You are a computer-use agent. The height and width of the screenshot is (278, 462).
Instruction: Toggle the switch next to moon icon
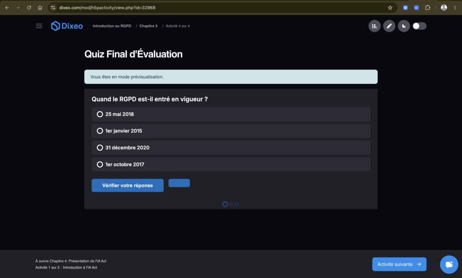(x=419, y=26)
